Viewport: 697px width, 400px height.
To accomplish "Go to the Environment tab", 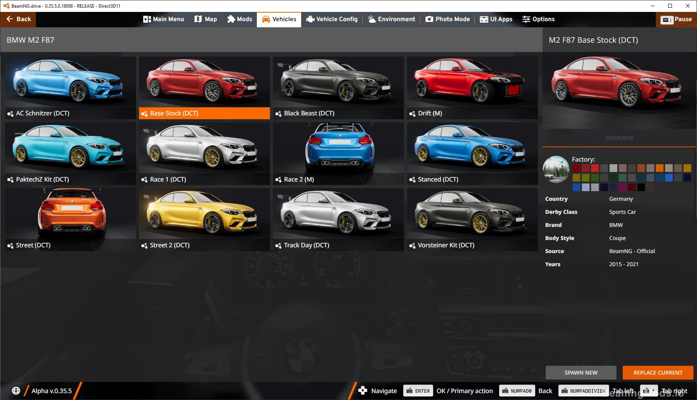I will point(391,19).
